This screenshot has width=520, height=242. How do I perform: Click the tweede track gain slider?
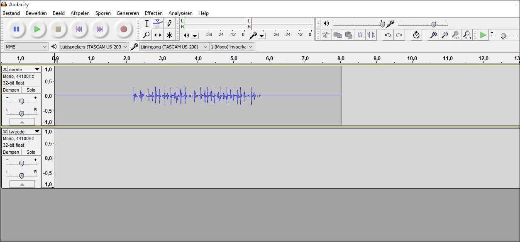tap(22, 163)
